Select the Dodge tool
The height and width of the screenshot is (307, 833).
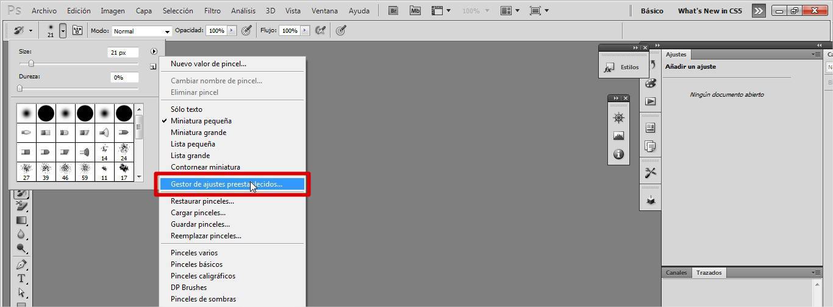(x=21, y=248)
